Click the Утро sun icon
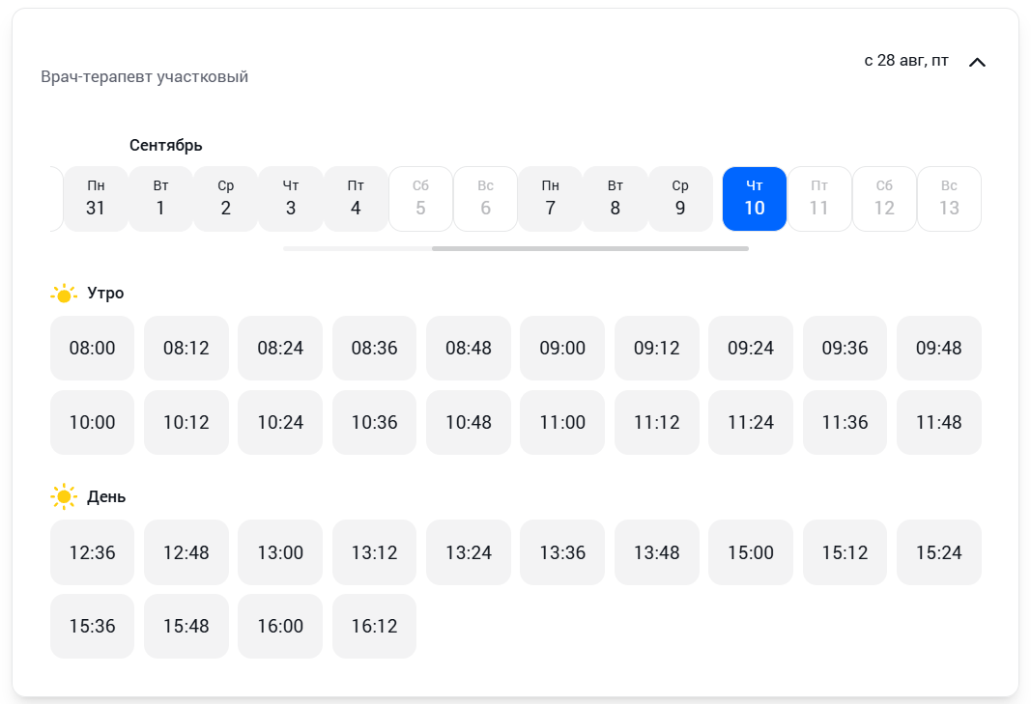 tap(64, 294)
